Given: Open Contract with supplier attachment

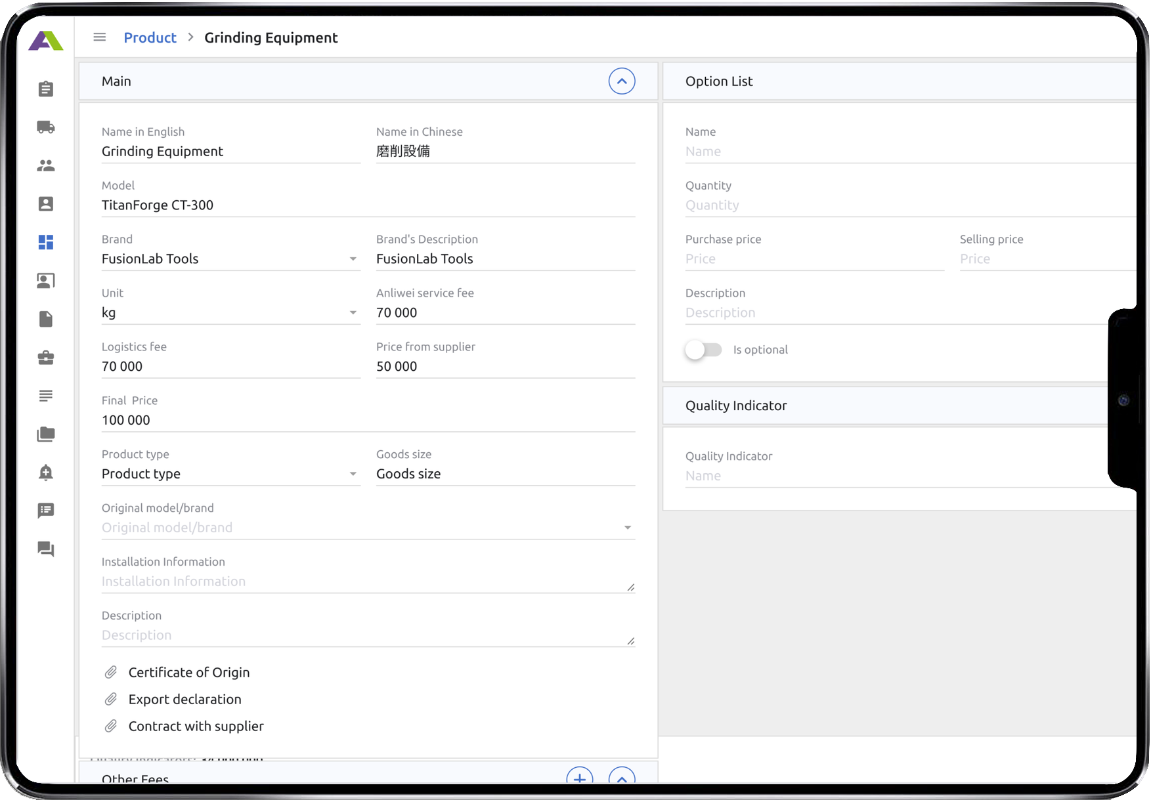Looking at the screenshot, I should coord(196,726).
